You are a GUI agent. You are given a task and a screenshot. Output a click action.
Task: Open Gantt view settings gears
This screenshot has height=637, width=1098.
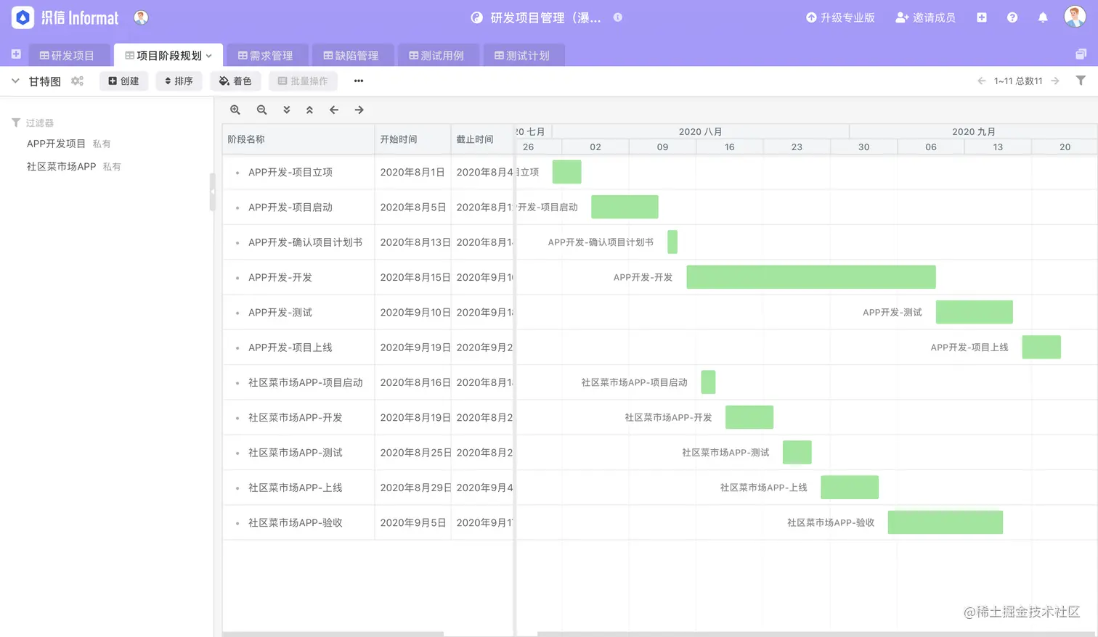pyautogui.click(x=77, y=81)
